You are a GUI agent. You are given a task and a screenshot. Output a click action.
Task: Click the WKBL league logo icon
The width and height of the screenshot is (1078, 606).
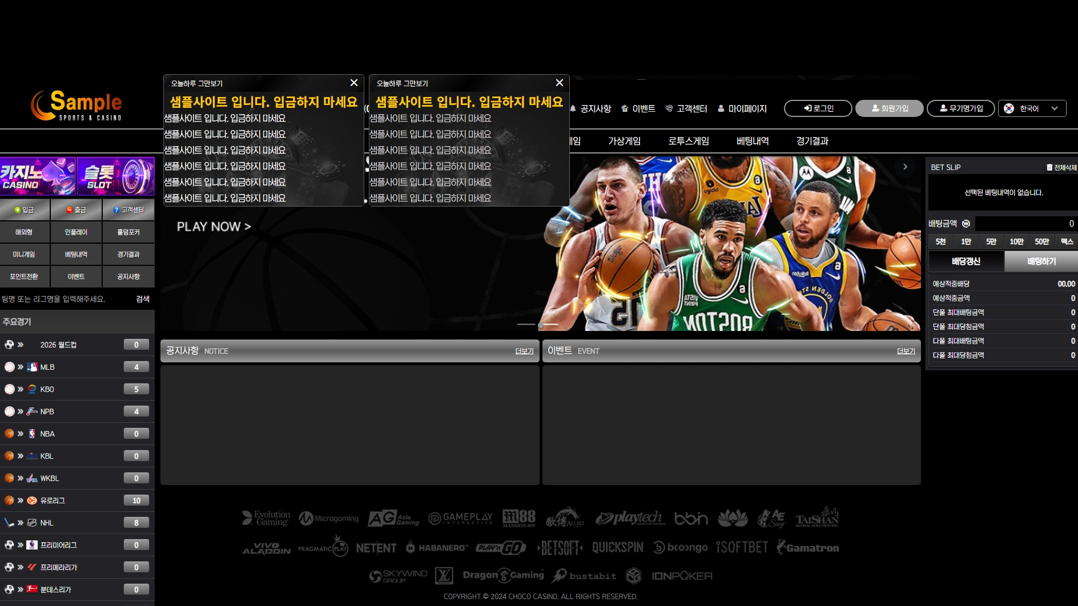(32, 478)
